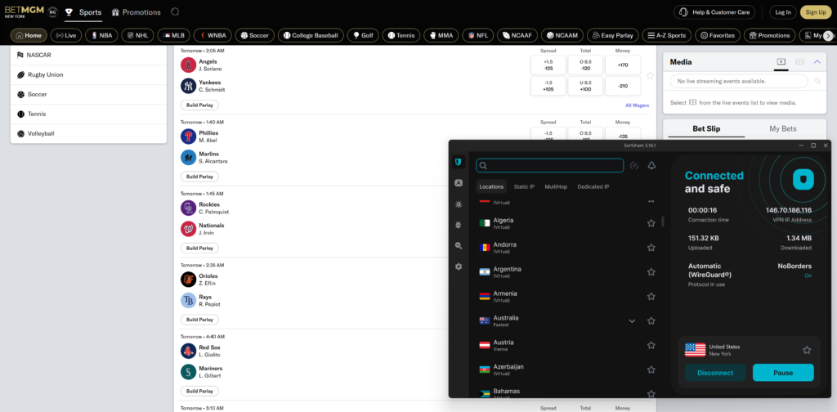This screenshot has width=837, height=412.
Task: Click the Surfshark quick-connect icon beside search
Action: point(634,165)
